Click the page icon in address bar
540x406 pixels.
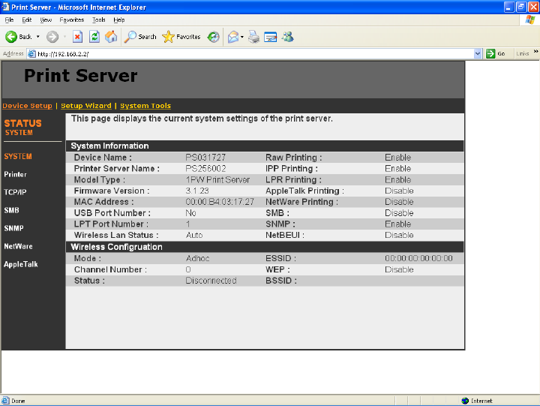(x=31, y=54)
